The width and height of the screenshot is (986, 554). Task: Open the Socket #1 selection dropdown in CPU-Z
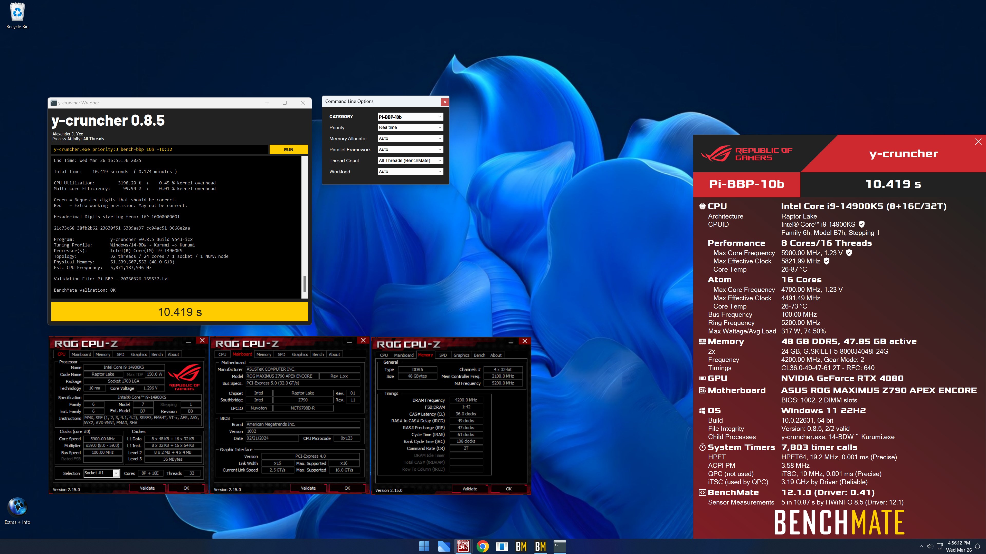point(101,473)
